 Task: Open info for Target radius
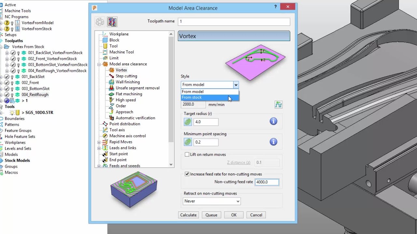coord(273,122)
